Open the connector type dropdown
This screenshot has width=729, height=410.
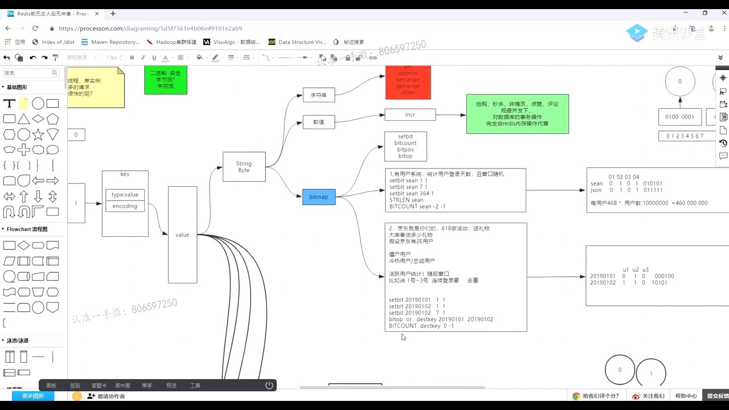(x=266, y=58)
